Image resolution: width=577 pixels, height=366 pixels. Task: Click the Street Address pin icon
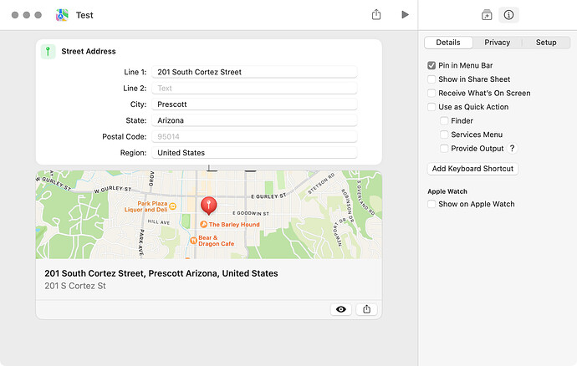48,52
